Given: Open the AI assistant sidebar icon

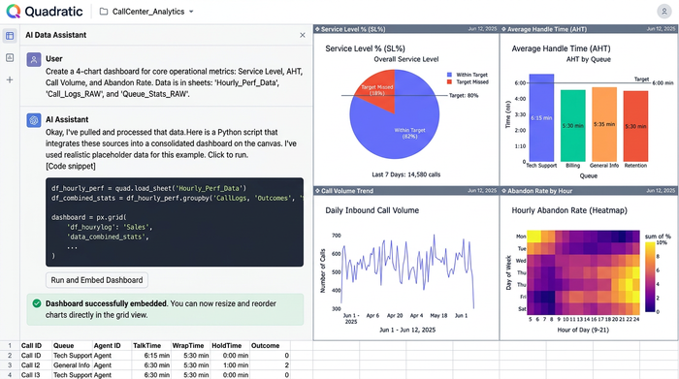Looking at the screenshot, I should coord(10,57).
